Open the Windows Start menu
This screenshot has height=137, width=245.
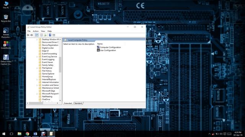tap(4, 134)
